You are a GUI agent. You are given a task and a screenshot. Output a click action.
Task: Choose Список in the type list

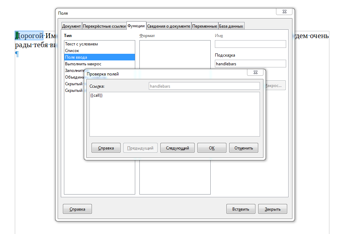72,51
